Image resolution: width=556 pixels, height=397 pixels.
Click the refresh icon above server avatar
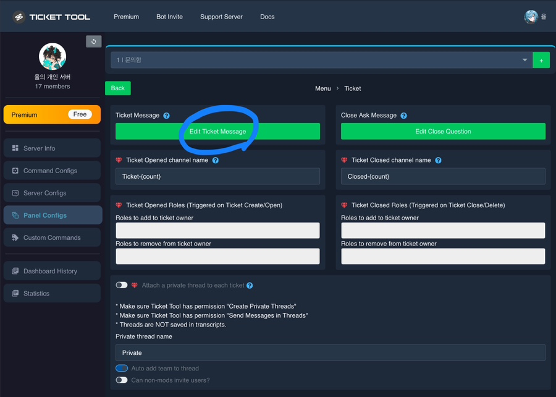coord(94,41)
